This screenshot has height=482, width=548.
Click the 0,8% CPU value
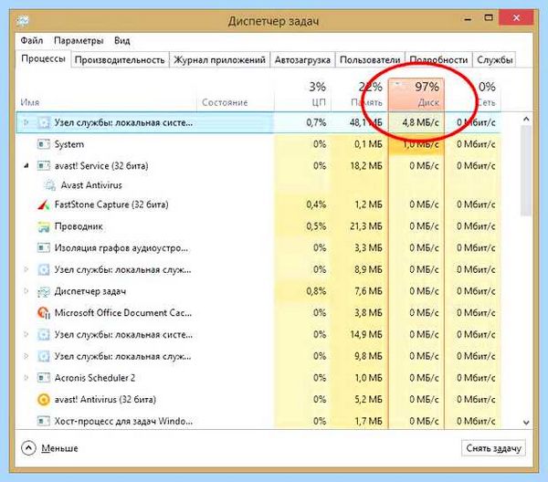(x=316, y=291)
